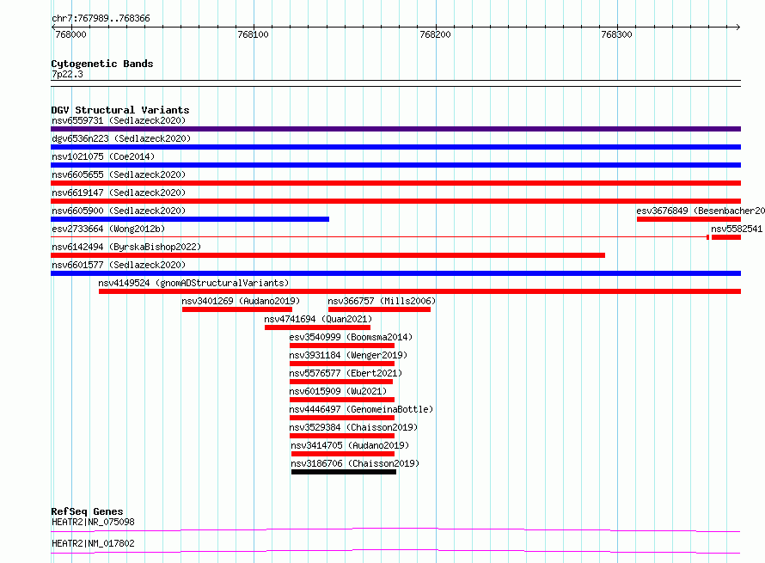Select the red nsv366757 variant bar
The height and width of the screenshot is (563, 765).
(380, 309)
